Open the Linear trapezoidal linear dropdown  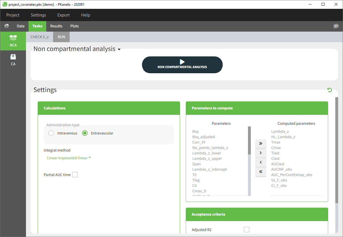click(69, 158)
